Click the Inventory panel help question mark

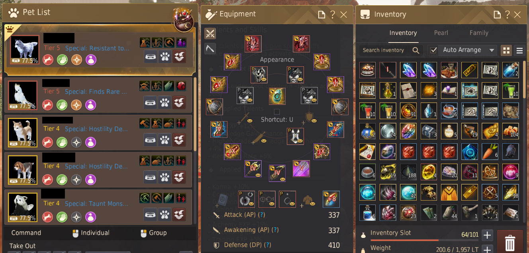(x=507, y=15)
